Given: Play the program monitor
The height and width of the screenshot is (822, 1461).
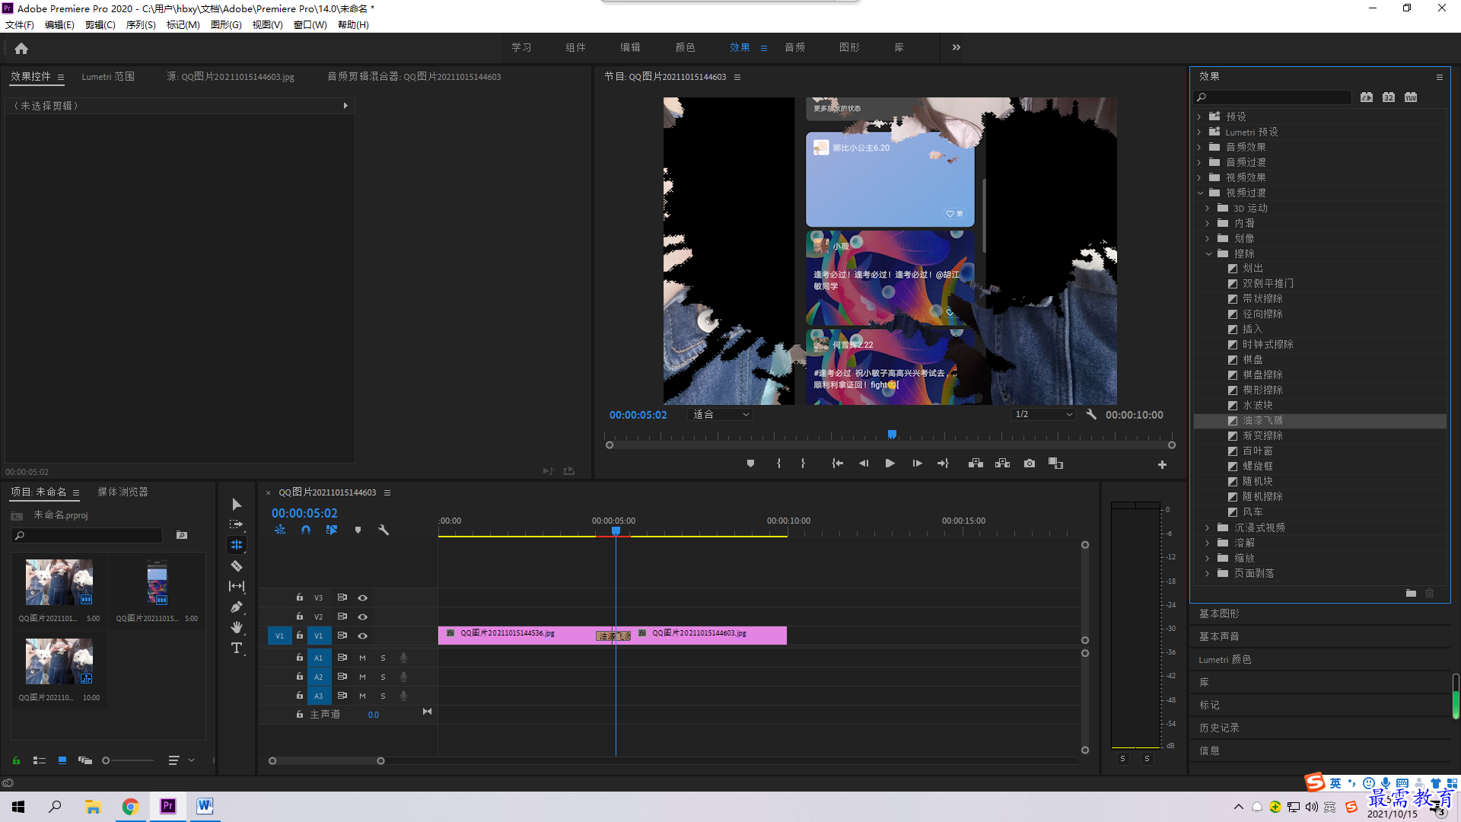Looking at the screenshot, I should (x=890, y=464).
